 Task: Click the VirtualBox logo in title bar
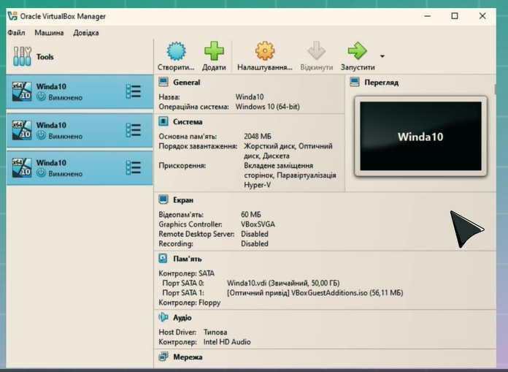(12, 16)
